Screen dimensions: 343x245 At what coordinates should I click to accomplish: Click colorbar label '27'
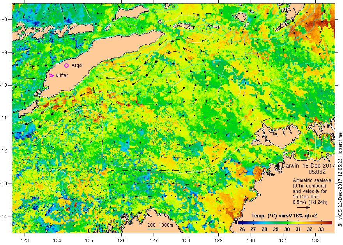tap(253, 229)
